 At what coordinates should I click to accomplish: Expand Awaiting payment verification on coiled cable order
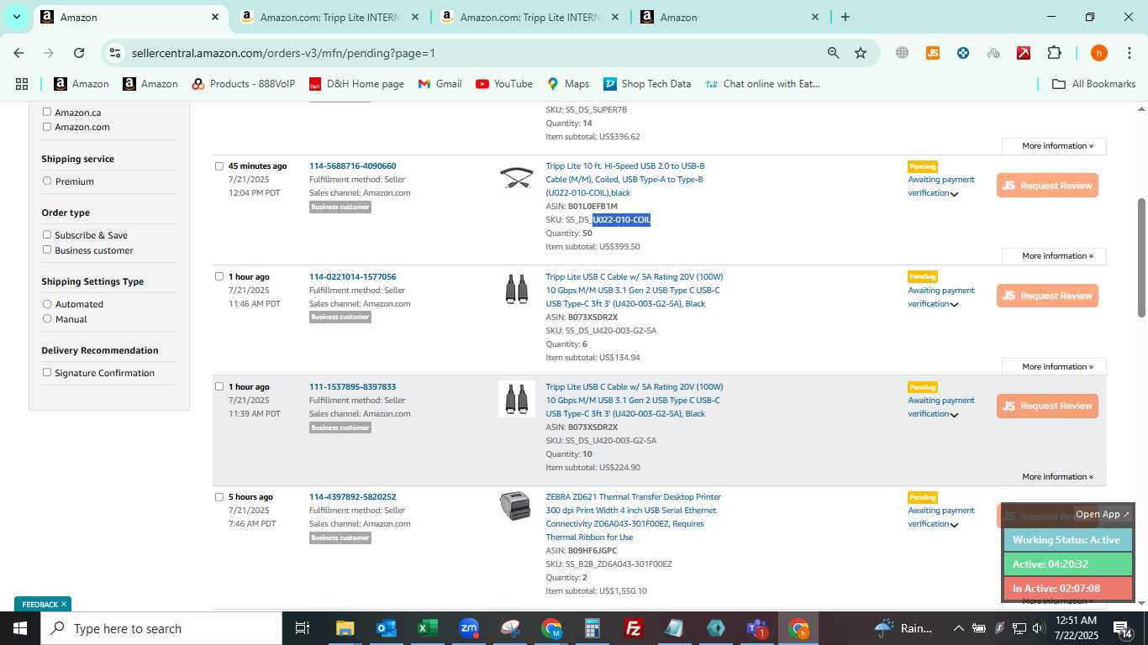954,194
